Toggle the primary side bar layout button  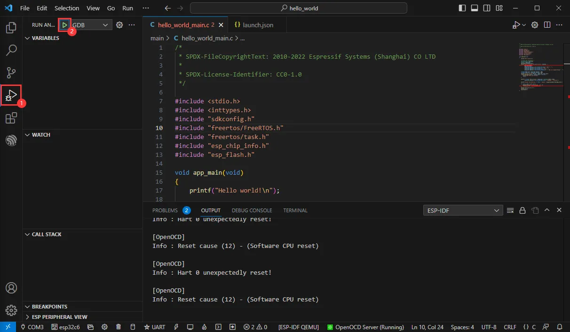[x=462, y=8]
